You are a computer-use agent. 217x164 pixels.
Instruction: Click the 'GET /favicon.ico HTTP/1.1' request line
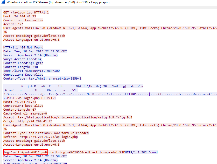tap(26, 12)
